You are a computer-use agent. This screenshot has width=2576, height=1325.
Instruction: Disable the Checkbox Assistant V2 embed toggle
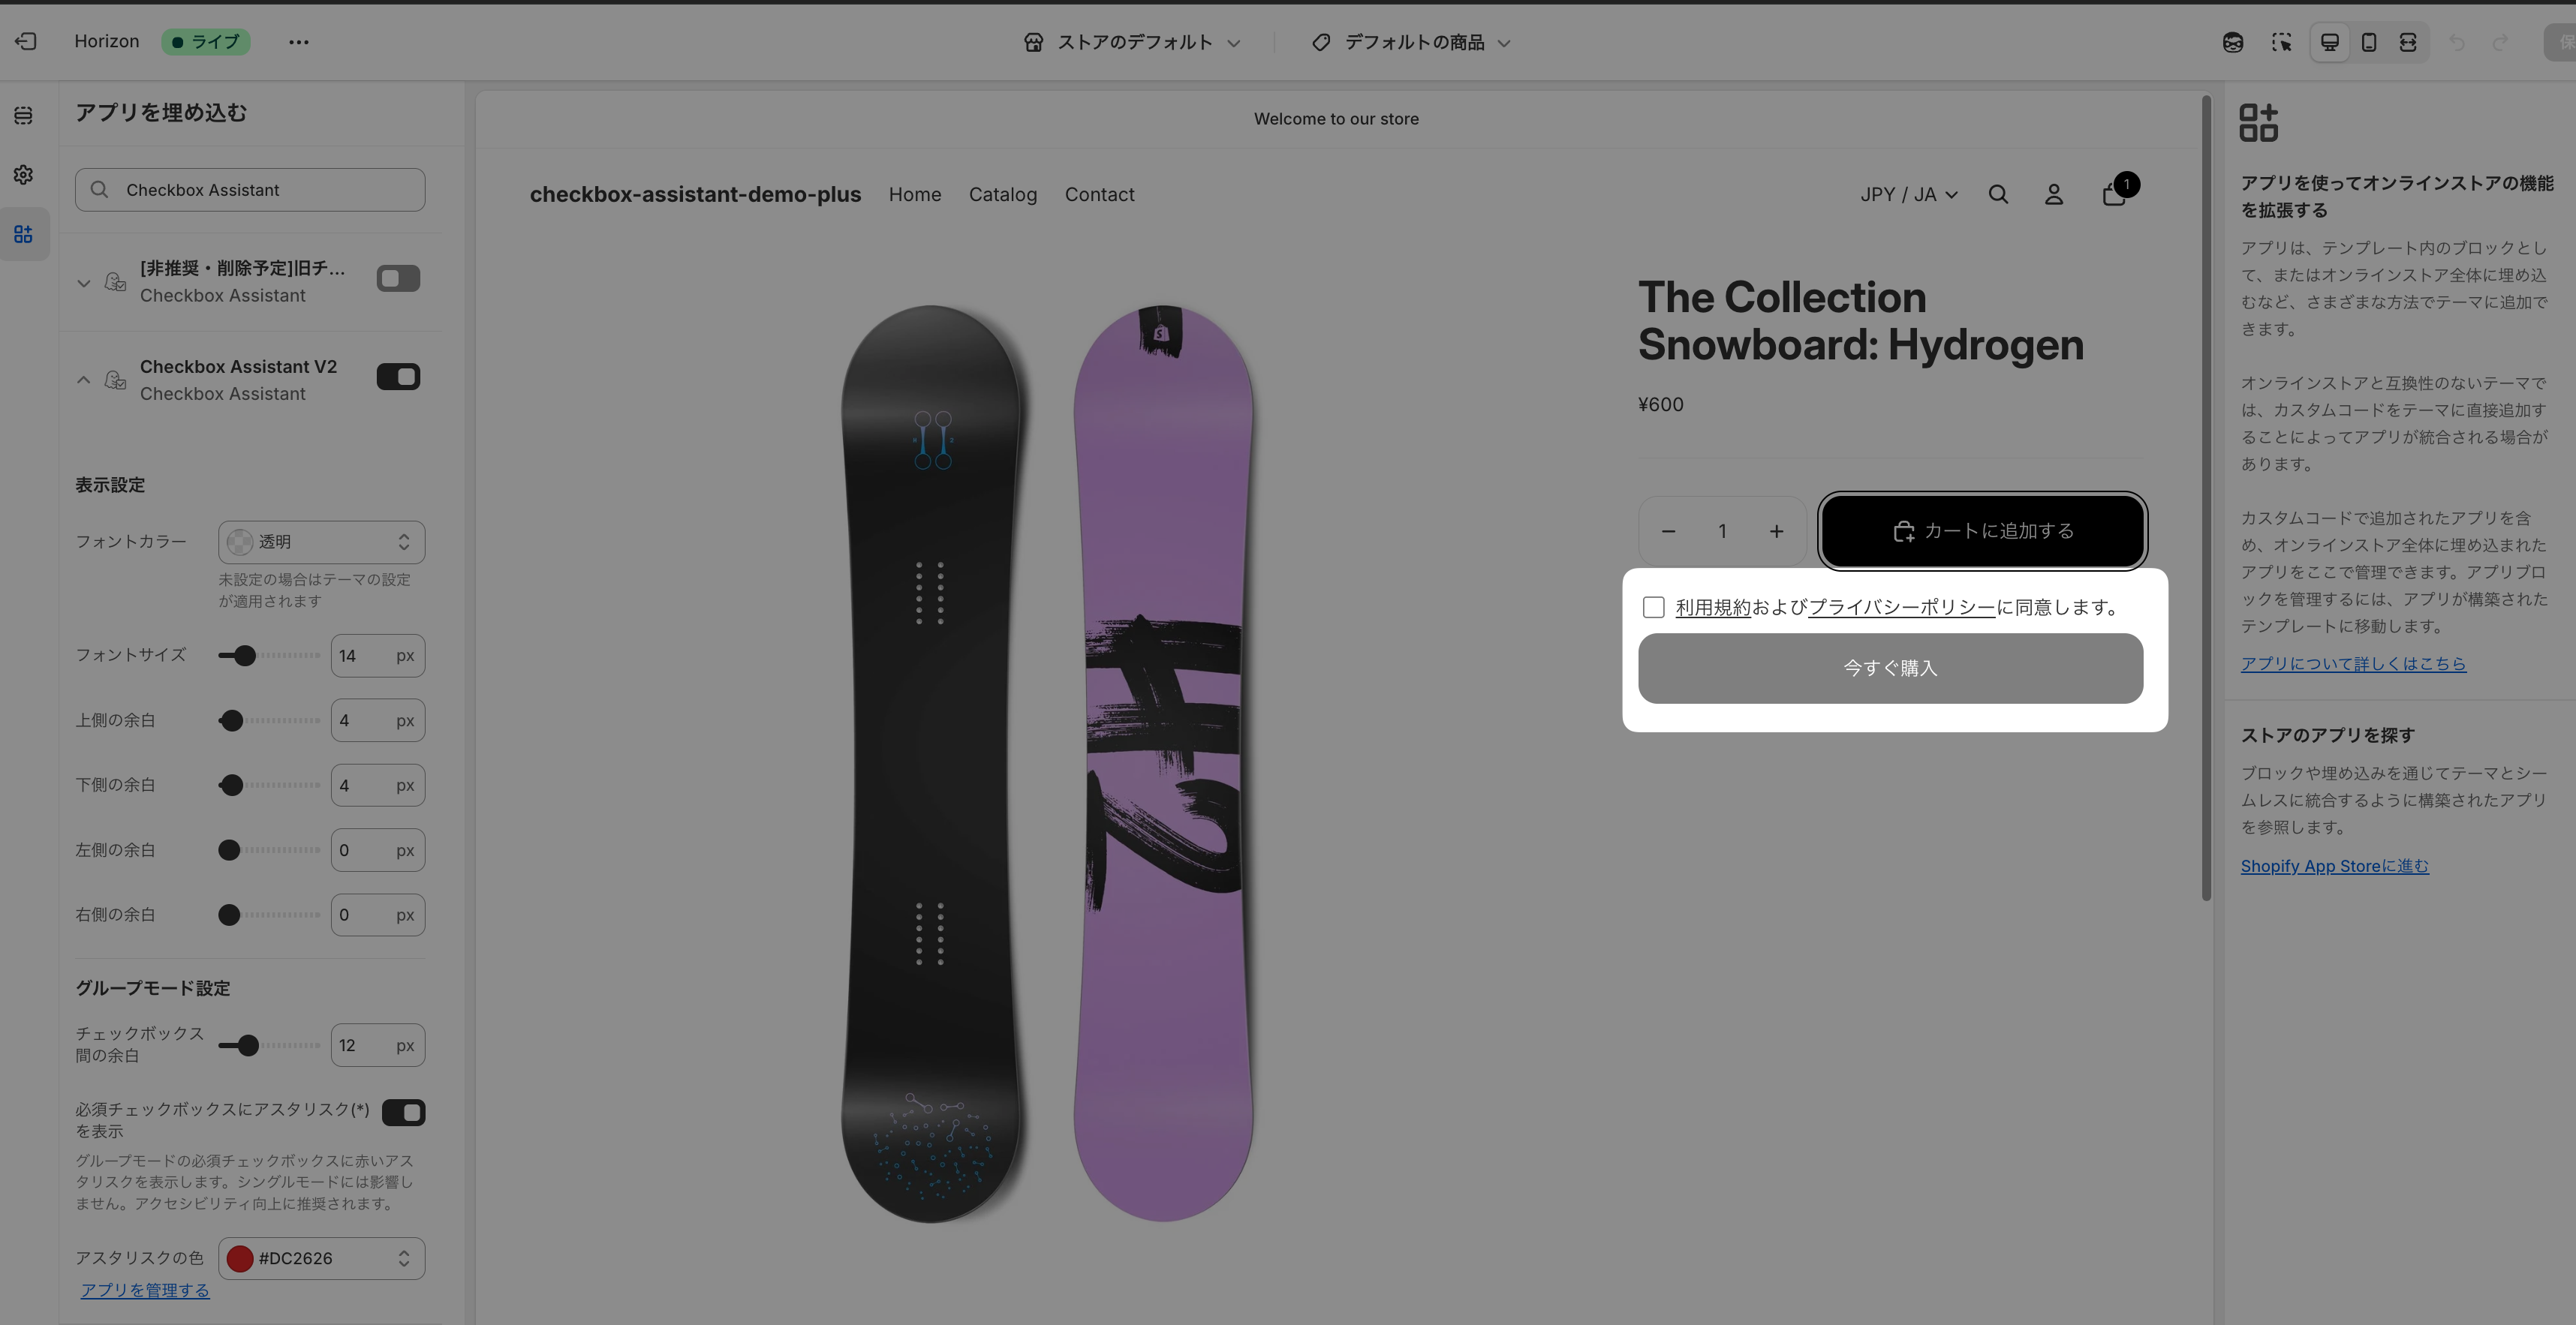point(398,377)
